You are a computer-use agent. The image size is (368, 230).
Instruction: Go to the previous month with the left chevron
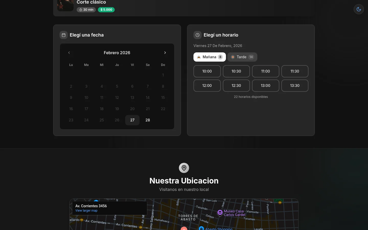pyautogui.click(x=69, y=53)
